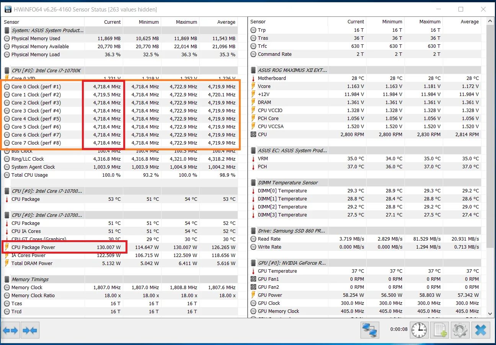Screen dimensions: 496x345
Task: Select the Physical Memory Load row
Action: [120, 55]
